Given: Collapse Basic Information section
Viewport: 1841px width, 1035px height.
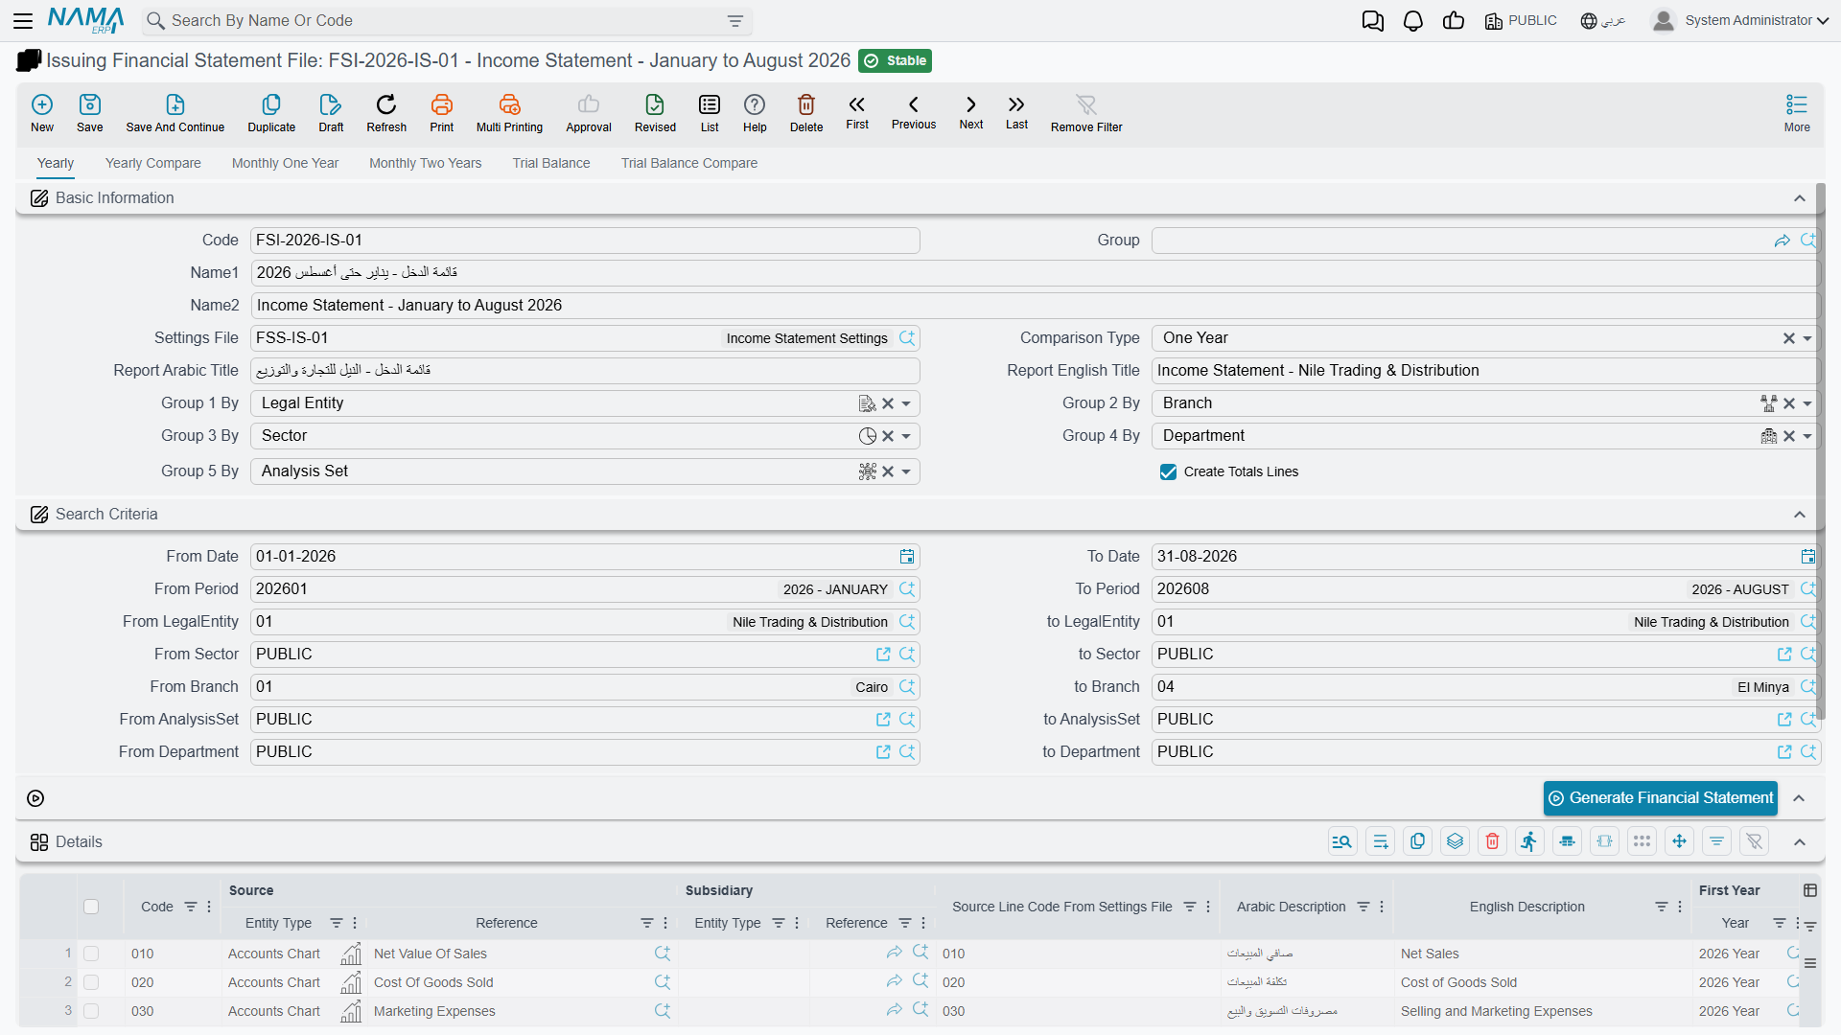Looking at the screenshot, I should [x=1800, y=198].
